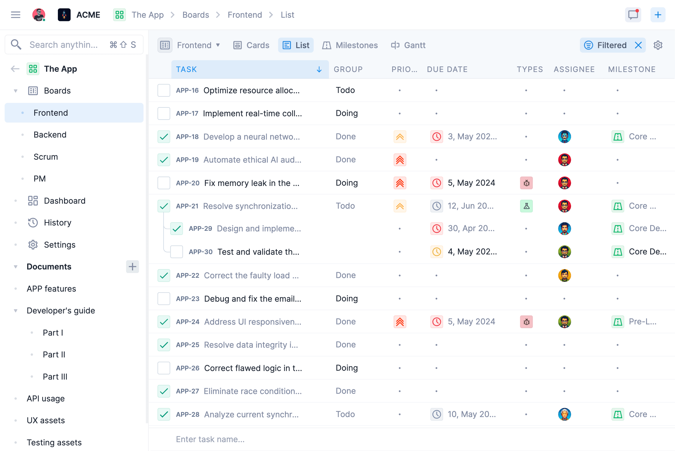The image size is (675, 451).
Task: Open the History panel
Action: pyautogui.click(x=58, y=223)
